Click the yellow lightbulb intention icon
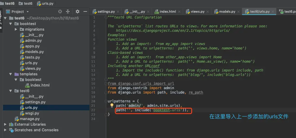The width and height of the screenshot is (296, 138). pos(112,105)
